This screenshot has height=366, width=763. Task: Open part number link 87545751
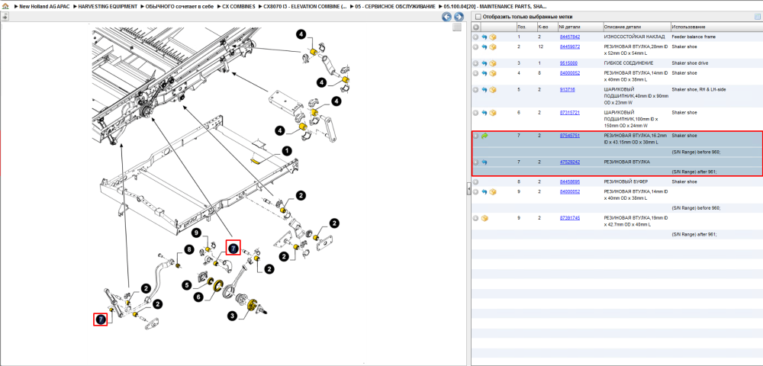pyautogui.click(x=569, y=136)
